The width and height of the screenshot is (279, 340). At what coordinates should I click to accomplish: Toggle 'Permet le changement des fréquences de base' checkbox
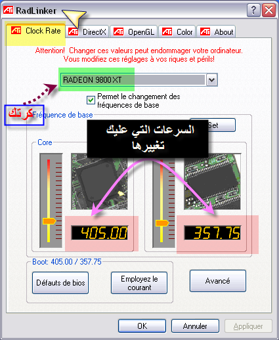click(91, 100)
